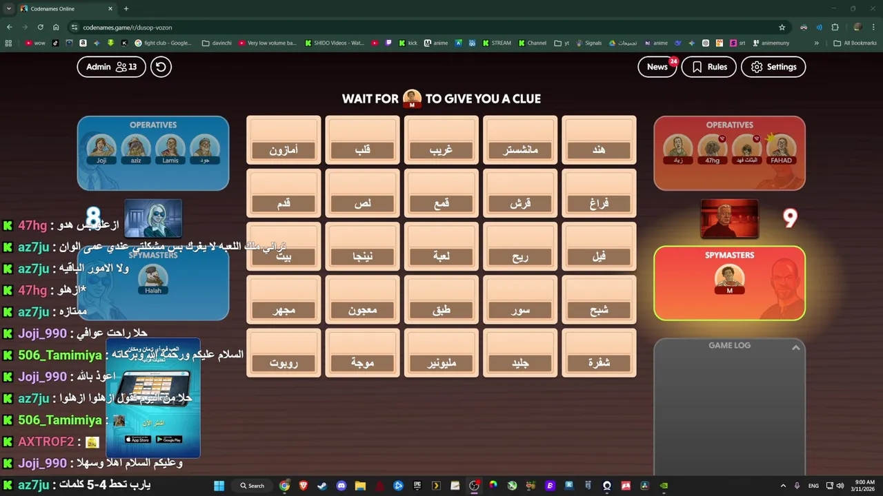This screenshot has height=496, width=883.
Task: Close the Codenames Online tab
Action: coord(110,9)
